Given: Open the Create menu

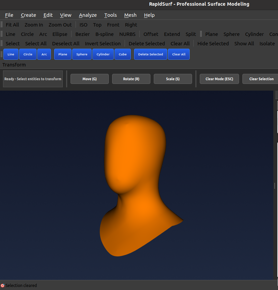Looking at the screenshot, I should (29, 15).
